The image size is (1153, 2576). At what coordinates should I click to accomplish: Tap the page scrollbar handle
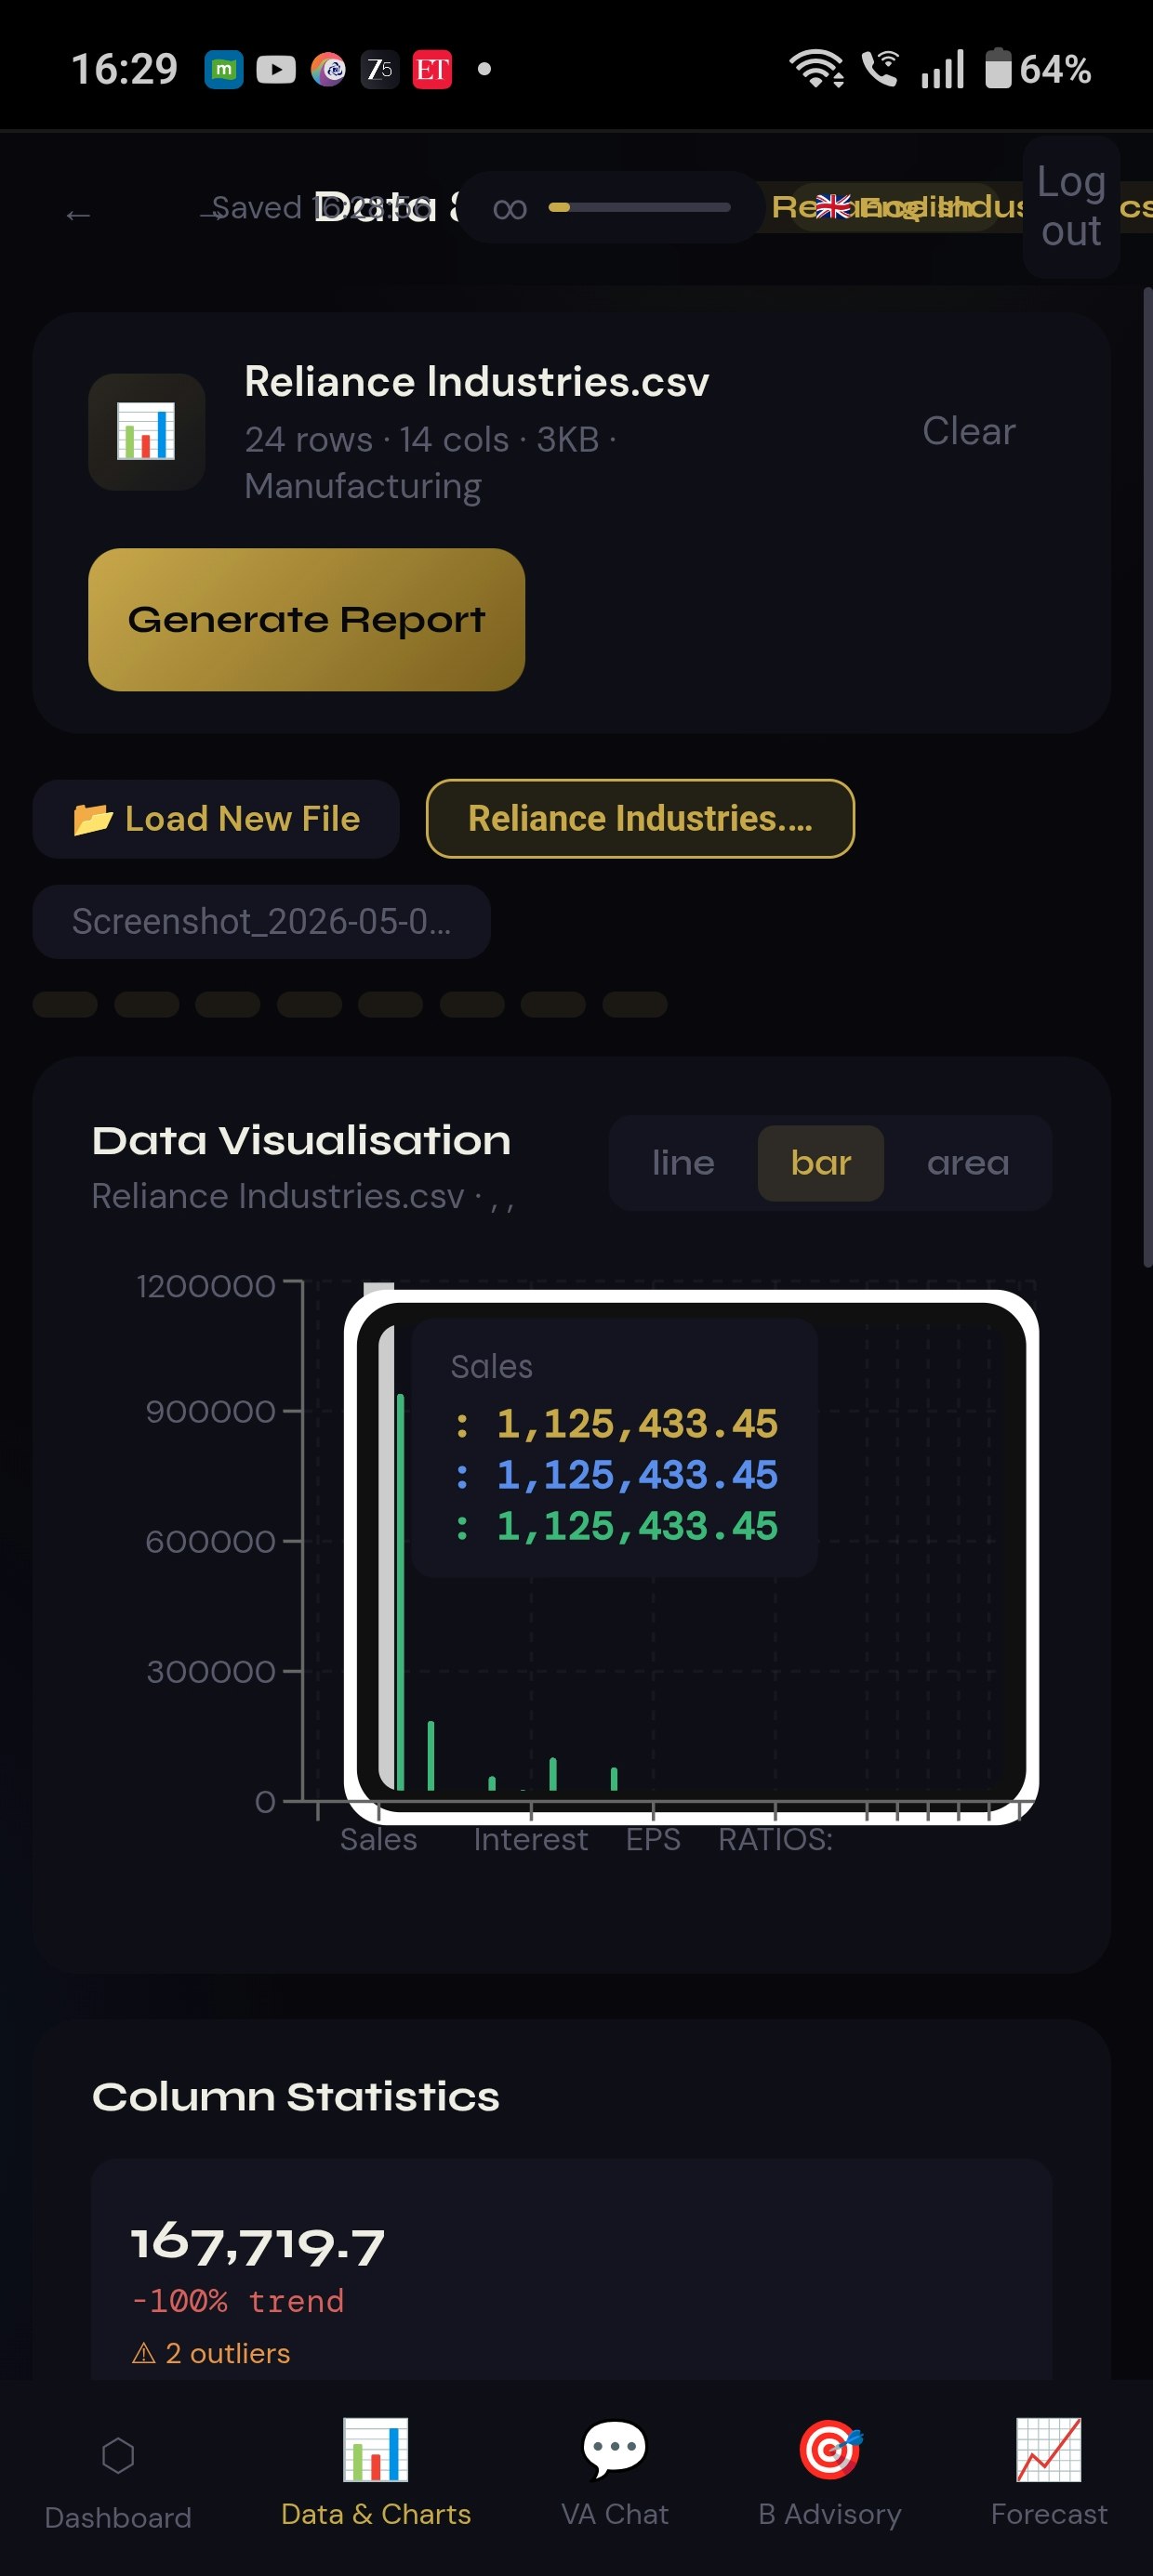click(x=1147, y=778)
